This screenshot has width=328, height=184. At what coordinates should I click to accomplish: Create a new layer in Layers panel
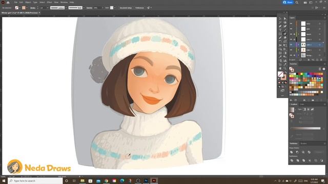[317, 60]
